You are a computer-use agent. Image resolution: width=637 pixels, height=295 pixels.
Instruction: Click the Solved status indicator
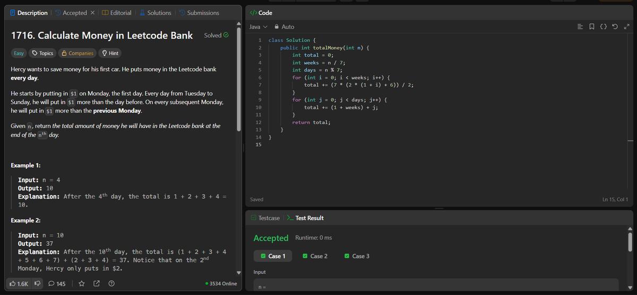(216, 35)
